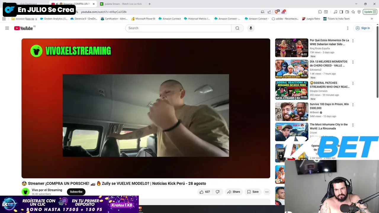Open the Certification Admin bookmark

[114, 19]
